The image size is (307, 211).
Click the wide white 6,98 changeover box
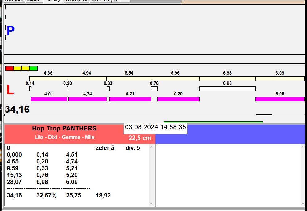(x=227, y=89)
